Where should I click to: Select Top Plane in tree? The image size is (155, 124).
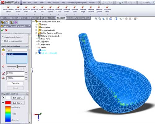[x=43, y=42]
